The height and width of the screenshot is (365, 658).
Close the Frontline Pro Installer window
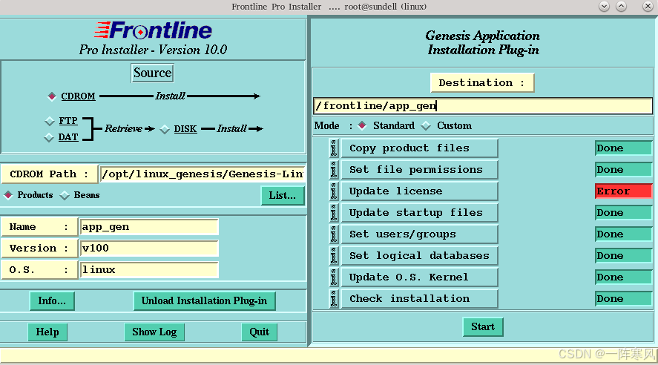[x=648, y=6]
